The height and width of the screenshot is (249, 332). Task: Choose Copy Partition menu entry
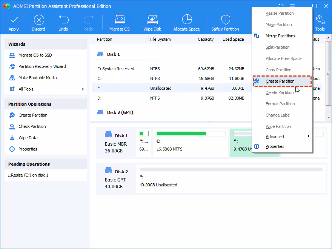[278, 70]
